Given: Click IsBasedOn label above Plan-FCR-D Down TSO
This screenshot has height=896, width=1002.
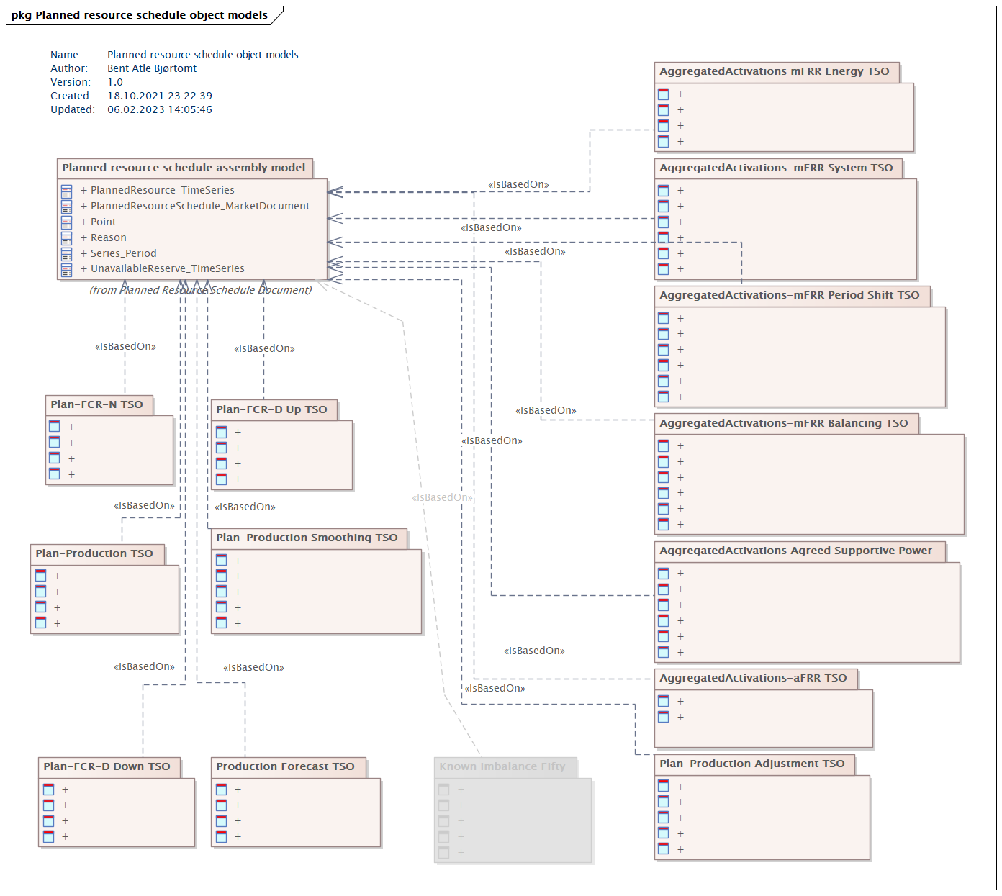Looking at the screenshot, I should point(144,666).
